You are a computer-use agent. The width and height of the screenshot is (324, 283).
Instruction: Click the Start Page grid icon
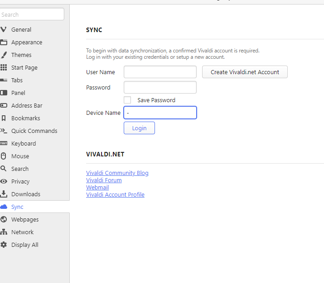coord(4,67)
